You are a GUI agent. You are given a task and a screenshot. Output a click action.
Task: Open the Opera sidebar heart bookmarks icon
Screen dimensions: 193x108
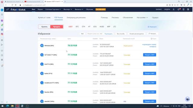click(x=2, y=51)
